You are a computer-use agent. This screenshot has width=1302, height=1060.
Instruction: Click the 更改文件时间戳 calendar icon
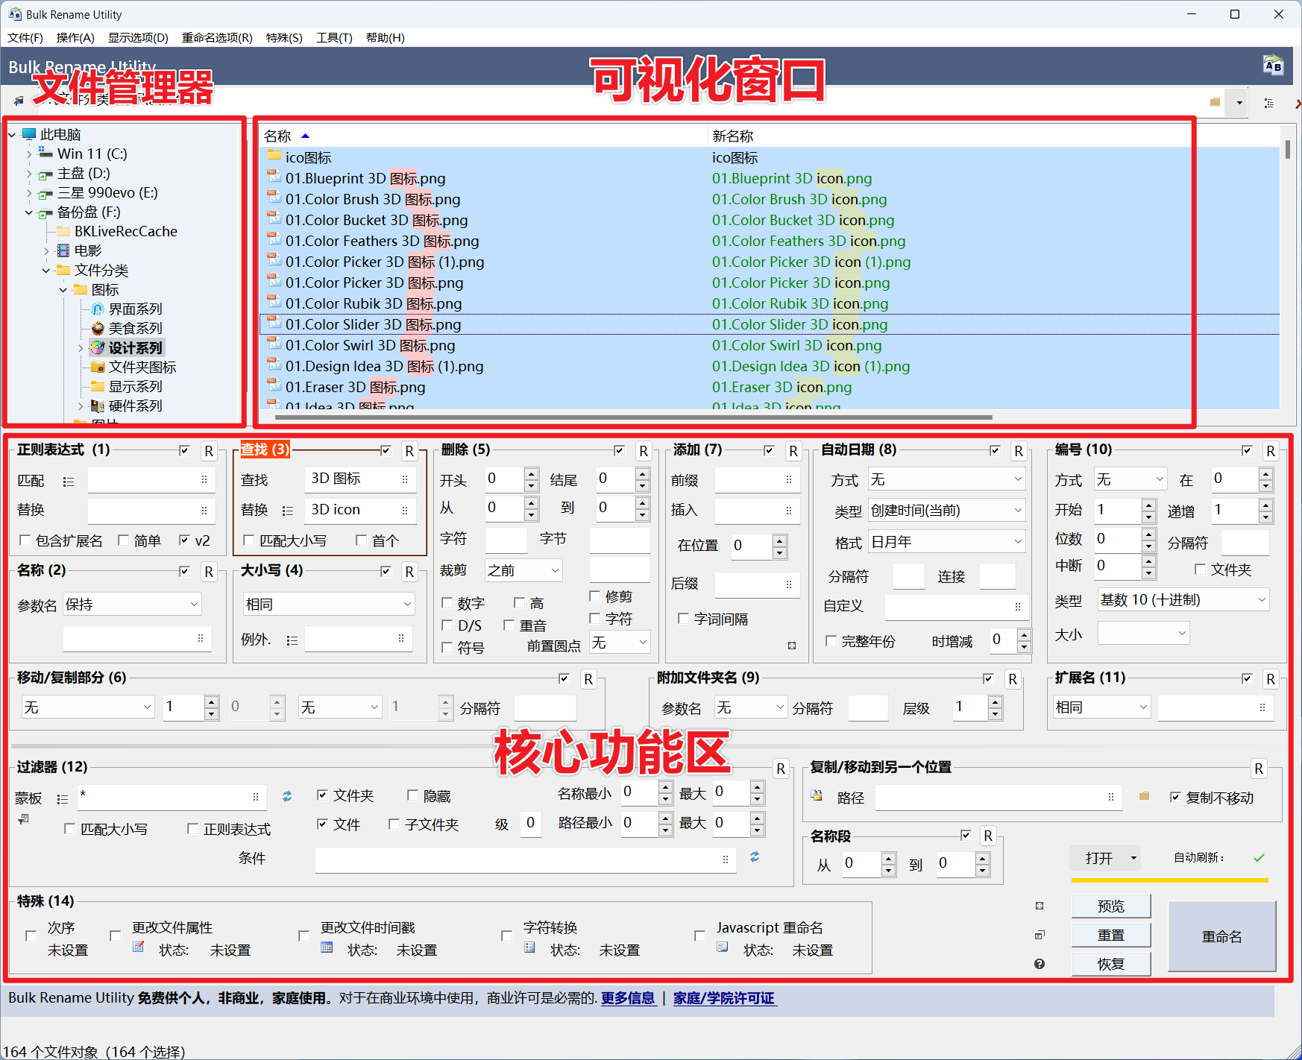point(326,947)
